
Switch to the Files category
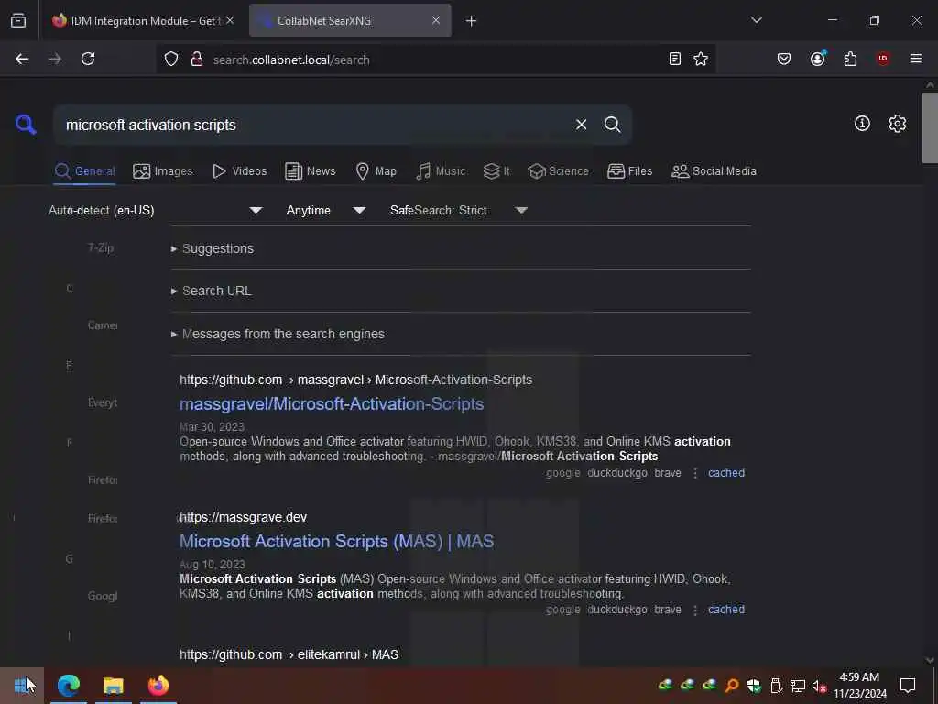tap(629, 171)
